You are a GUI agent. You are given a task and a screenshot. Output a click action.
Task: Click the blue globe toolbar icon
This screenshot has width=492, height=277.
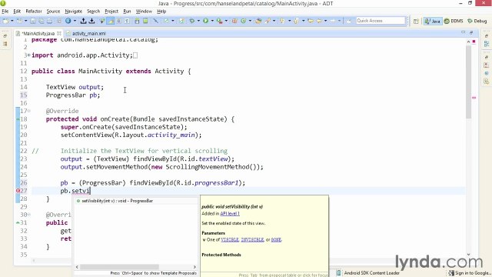68,21
